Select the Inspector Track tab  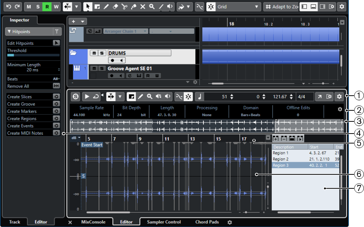[15, 222]
